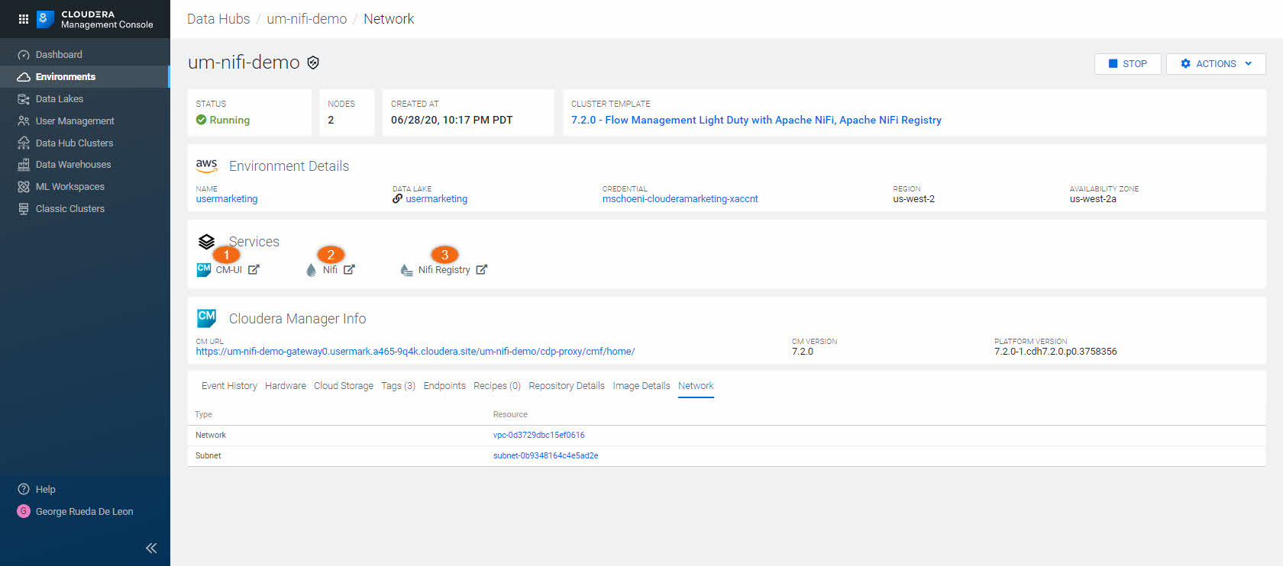The image size is (1283, 566).
Task: Click the shield icon beside um-nifi-demo title
Action: [x=313, y=63]
